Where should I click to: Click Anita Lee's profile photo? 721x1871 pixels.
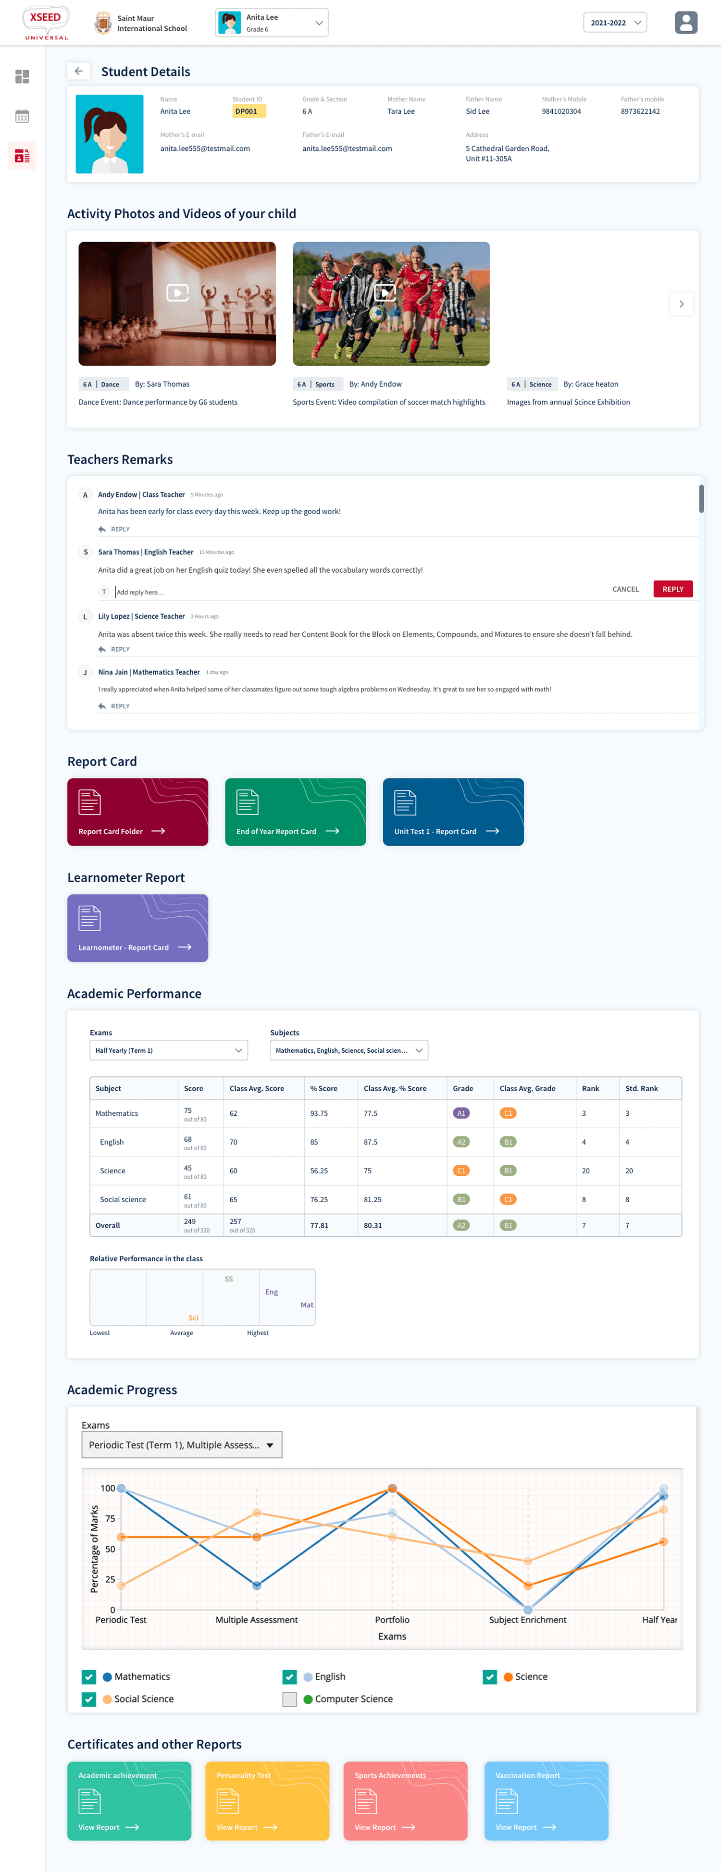(x=109, y=134)
